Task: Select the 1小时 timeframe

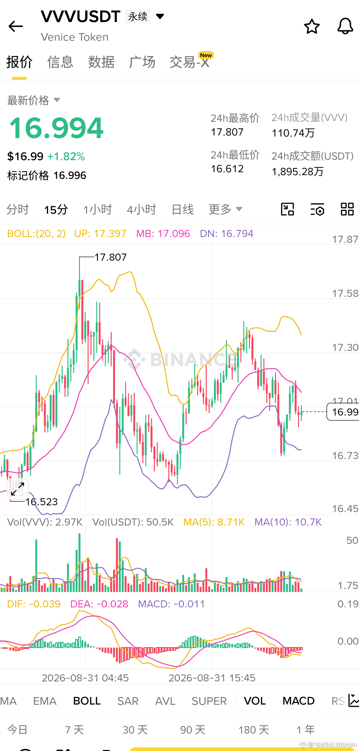Action: click(98, 209)
